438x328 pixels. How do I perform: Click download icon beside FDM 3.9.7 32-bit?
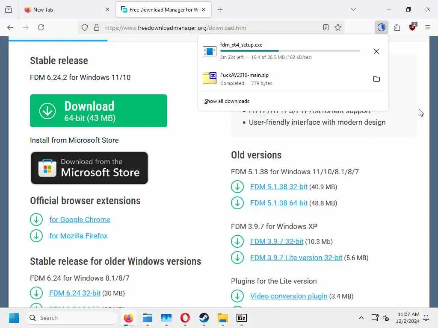click(x=237, y=242)
